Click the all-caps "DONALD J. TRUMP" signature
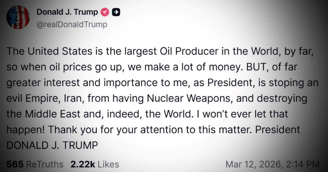Viewport: 328px width, 172px height. 52,146
